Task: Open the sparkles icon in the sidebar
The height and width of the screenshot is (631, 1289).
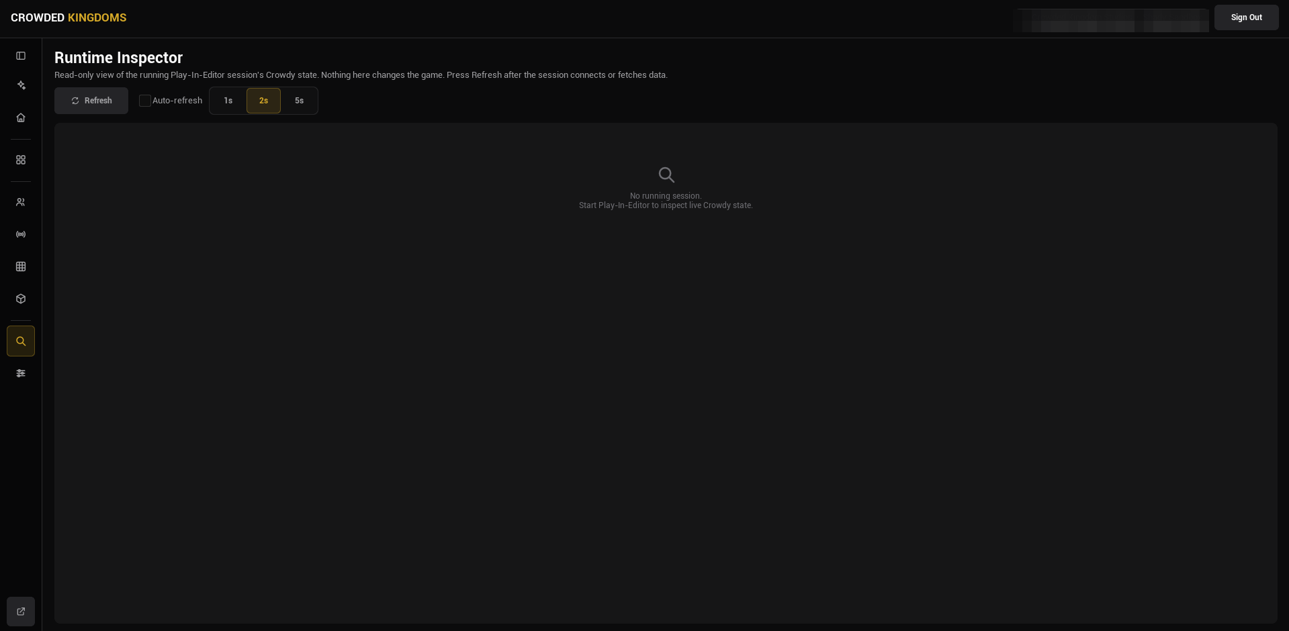Action: click(21, 85)
